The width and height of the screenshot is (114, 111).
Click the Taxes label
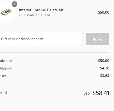3,76
